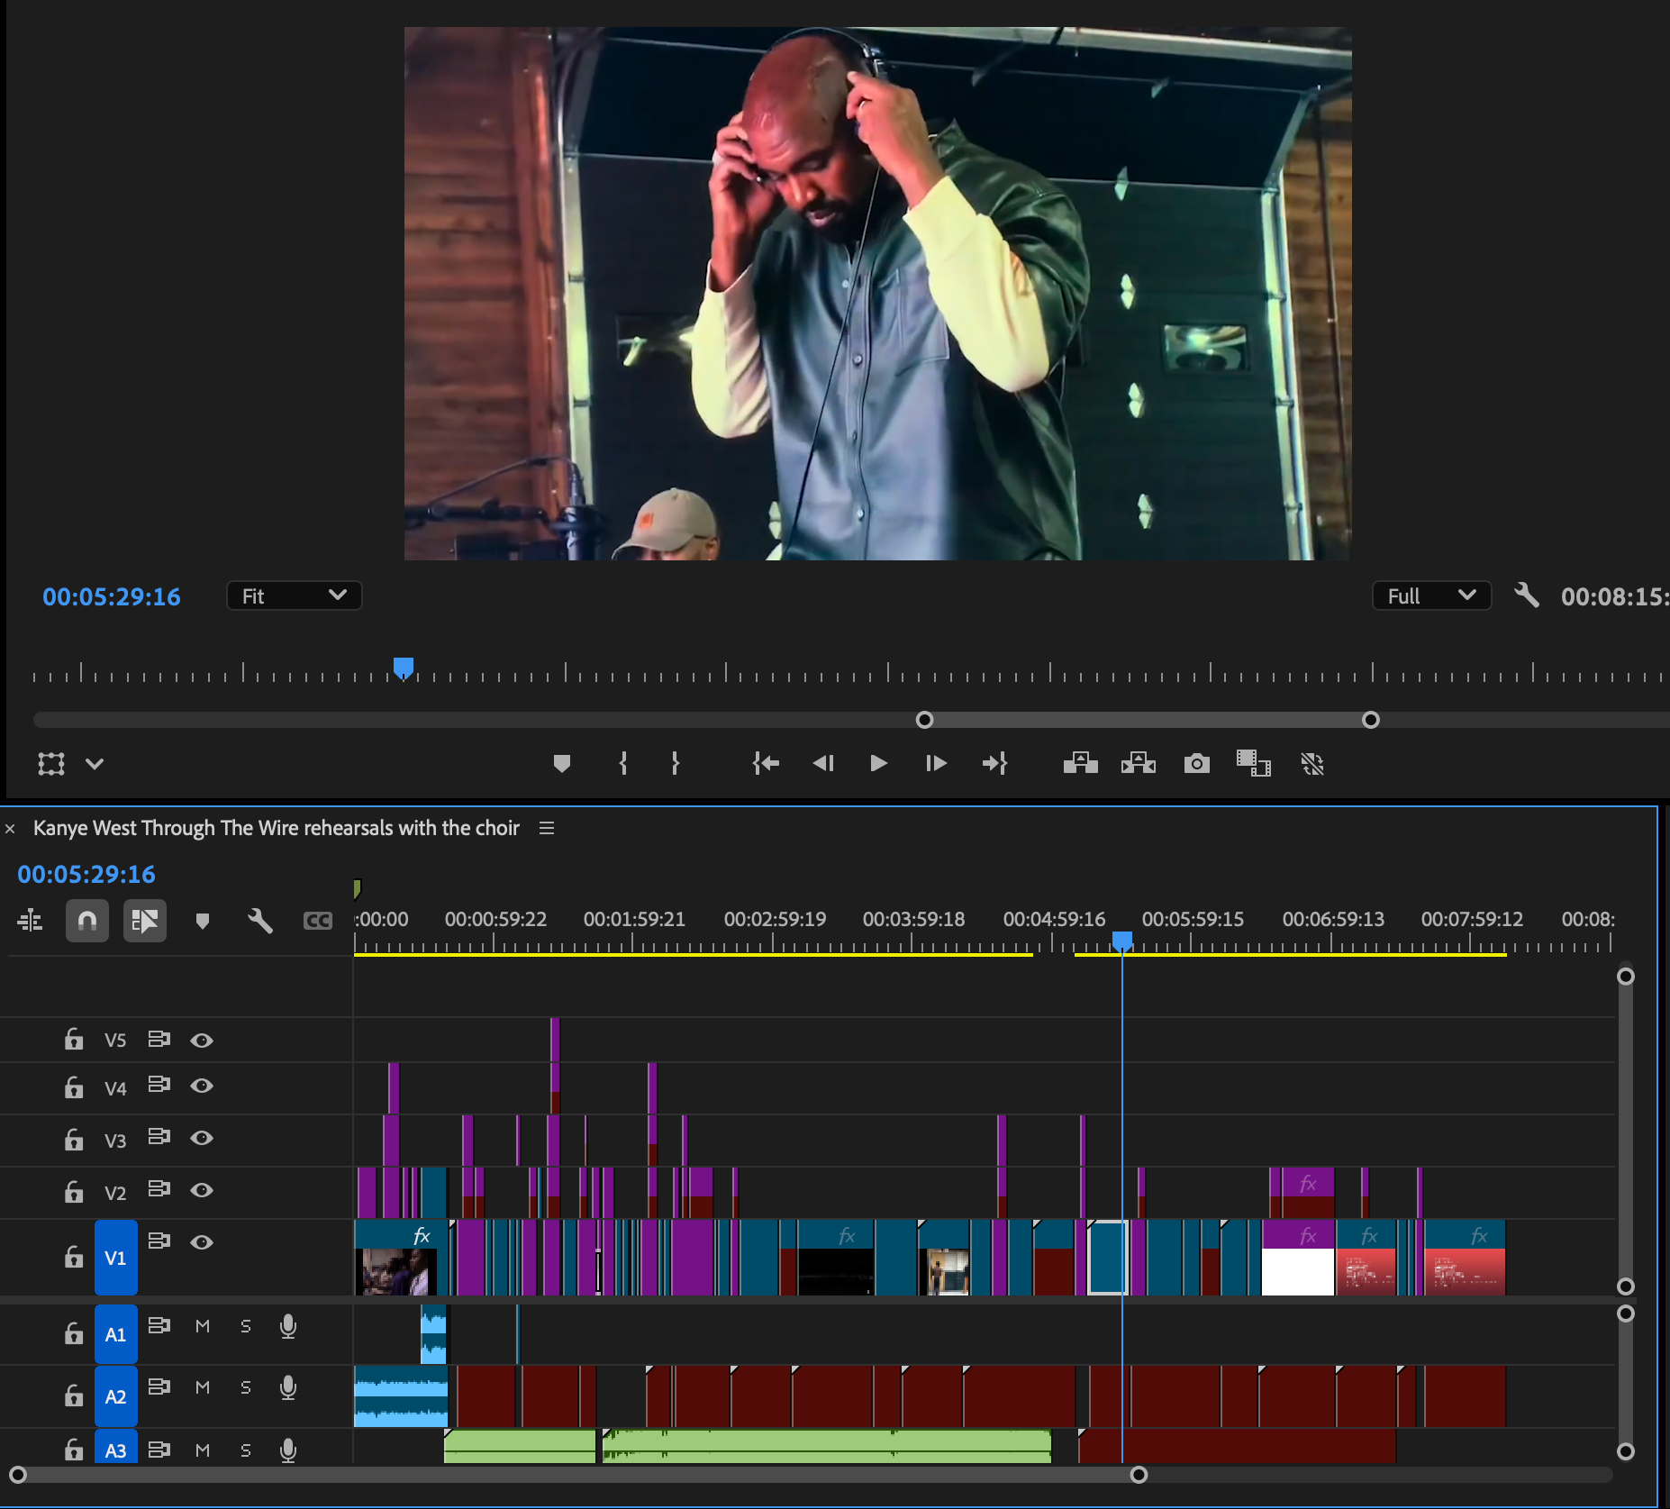The image size is (1670, 1509).
Task: Toggle the Snap magnet icon in timeline
Action: coord(87,921)
